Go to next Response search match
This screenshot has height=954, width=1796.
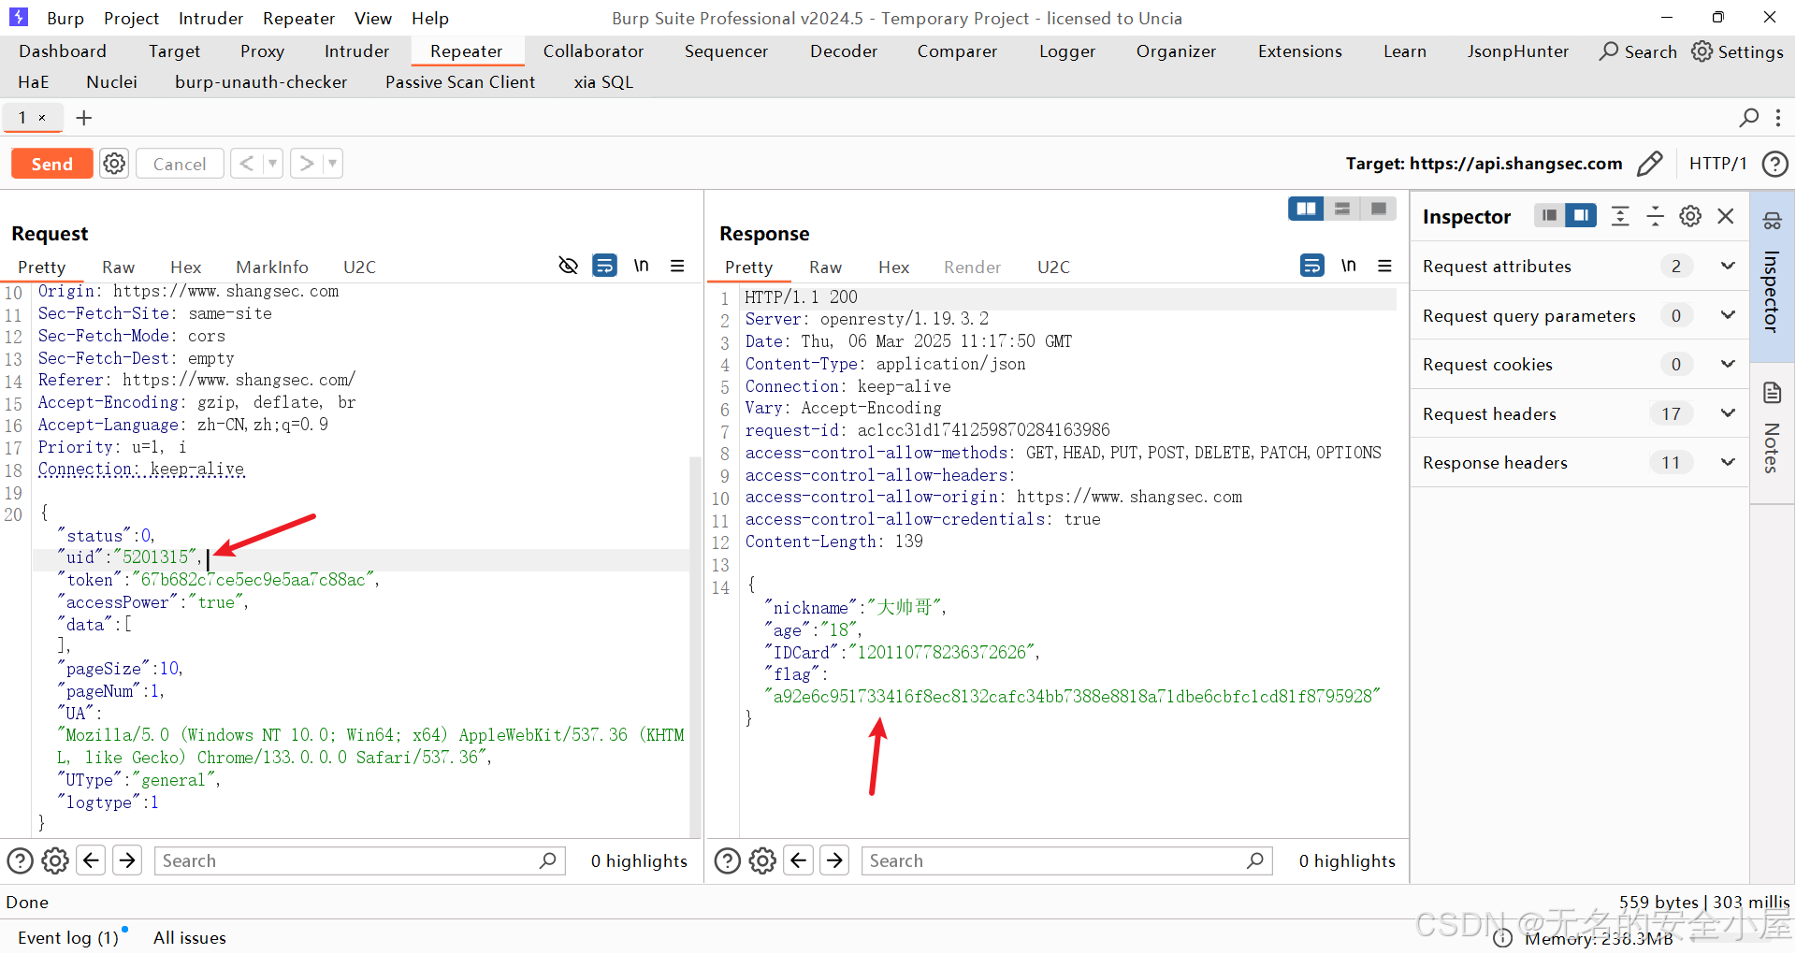[834, 860]
